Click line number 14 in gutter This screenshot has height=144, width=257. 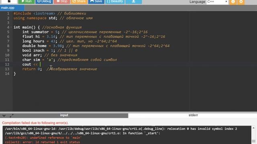pyautogui.click(x=7, y=74)
